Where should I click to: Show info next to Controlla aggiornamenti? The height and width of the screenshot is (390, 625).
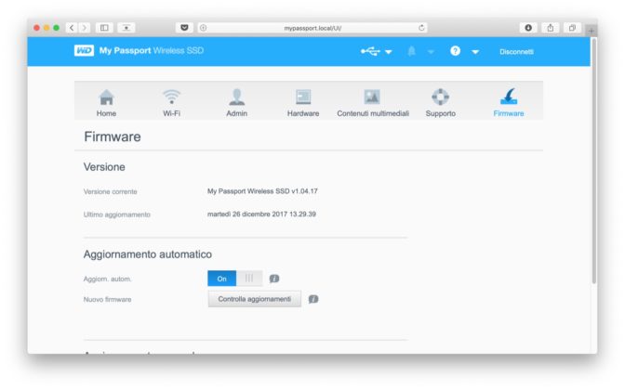[x=313, y=299]
